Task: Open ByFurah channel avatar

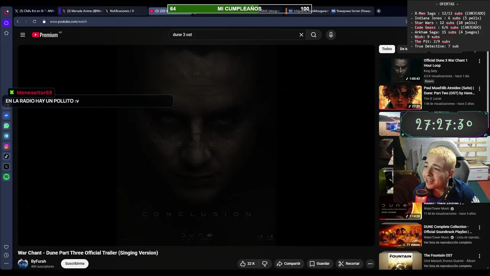Action: tap(23, 264)
